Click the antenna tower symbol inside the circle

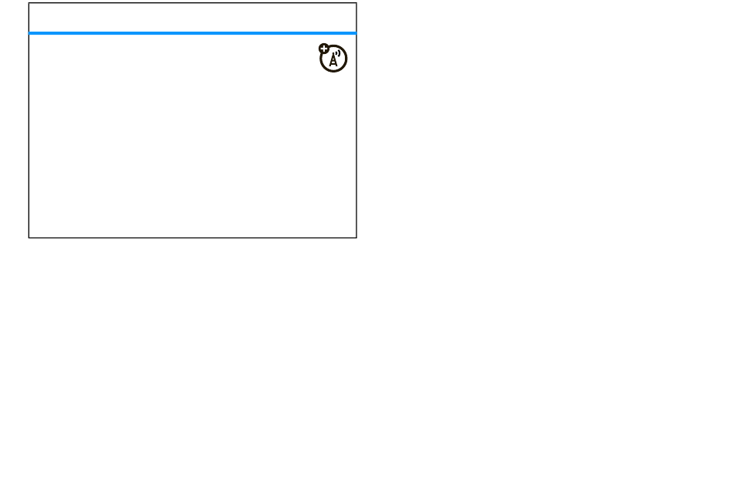pyautogui.click(x=333, y=61)
